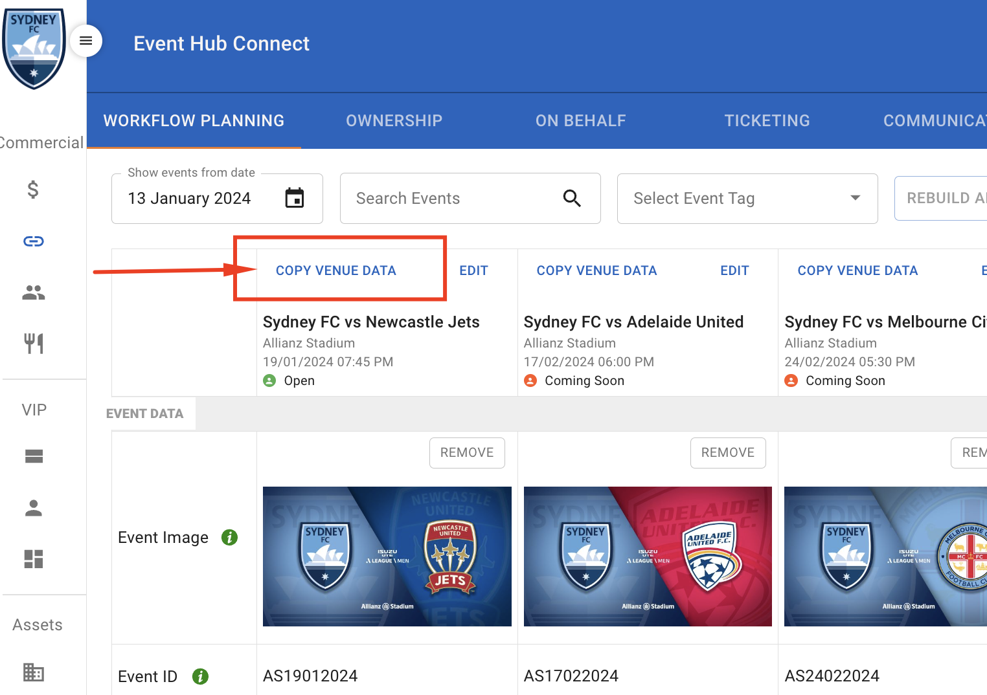Click the date 19/01/2024 07:45 PM
This screenshot has width=987, height=695.
pos(328,362)
